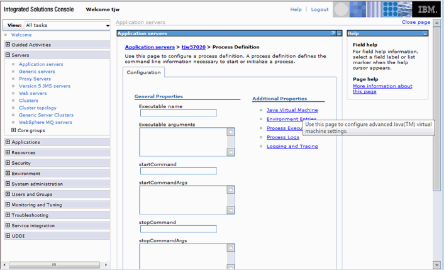This screenshot has height=270, width=444.
Task: Click up arrow of startCommandArgs scrollbar
Action: (x=231, y=190)
